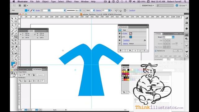This screenshot has height=112, width=199.
Task: Switch to the TRANSFORM tab
Action: point(23,69)
